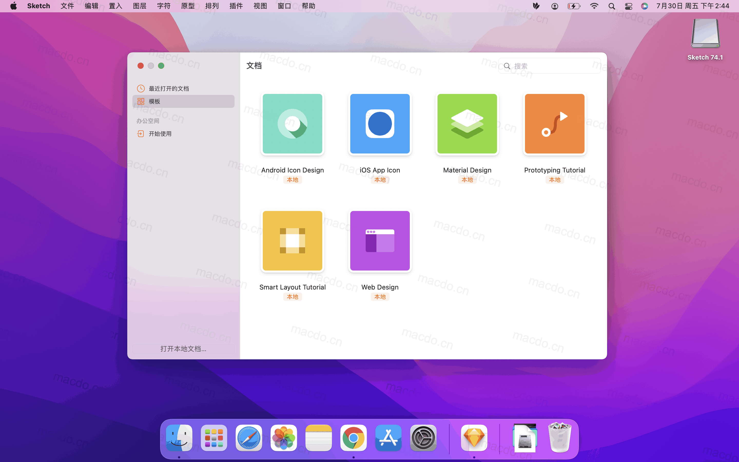
Task: Click the 本地 tag under Android Icon Design
Action: click(x=292, y=180)
